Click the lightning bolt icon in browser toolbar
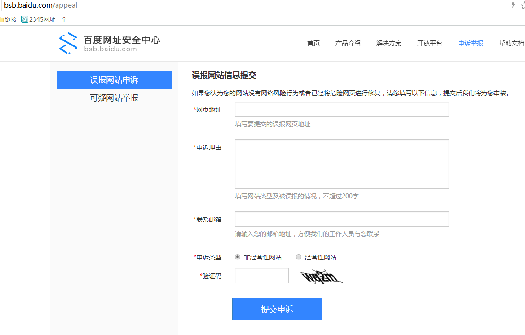Image resolution: width=525 pixels, height=335 pixels. point(513,5)
